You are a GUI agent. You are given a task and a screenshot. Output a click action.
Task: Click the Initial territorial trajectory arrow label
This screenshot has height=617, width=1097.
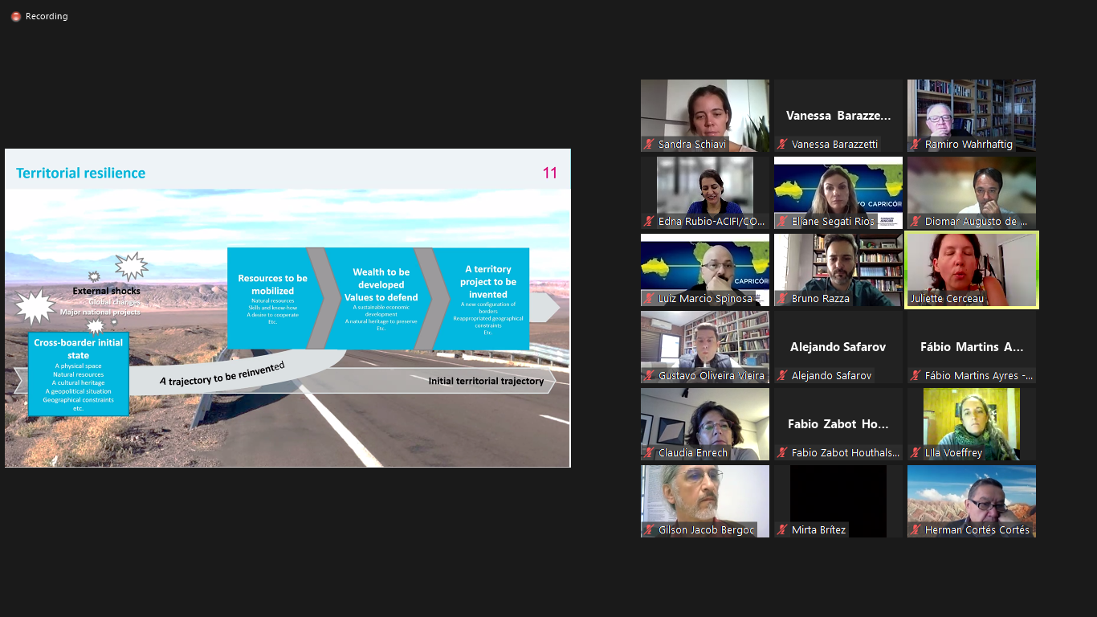486,381
